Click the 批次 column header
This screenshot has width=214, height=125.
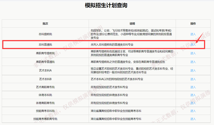45,23
